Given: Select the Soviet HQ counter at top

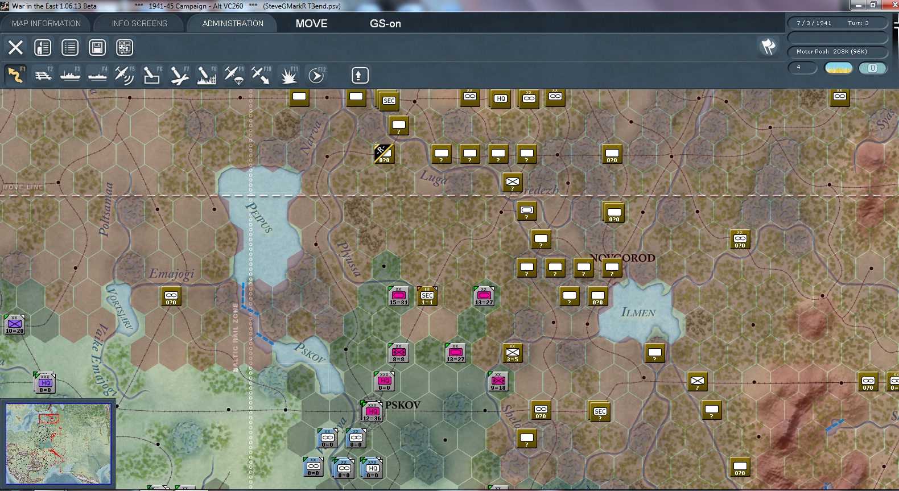Looking at the screenshot, I should coord(500,99).
